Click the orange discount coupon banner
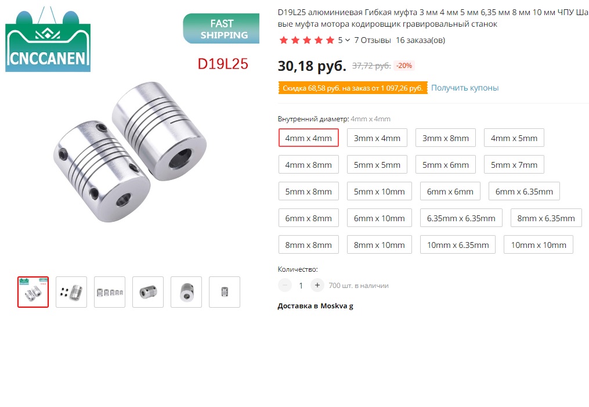The width and height of the screenshot is (589, 407). [x=353, y=88]
